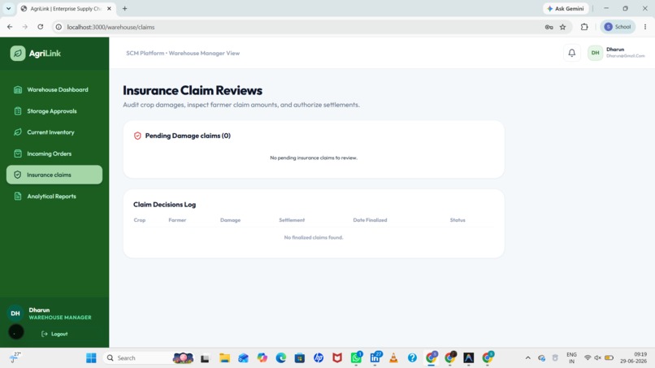This screenshot has height=368, width=655.
Task: Log out using the Logout button
Action: [54, 334]
